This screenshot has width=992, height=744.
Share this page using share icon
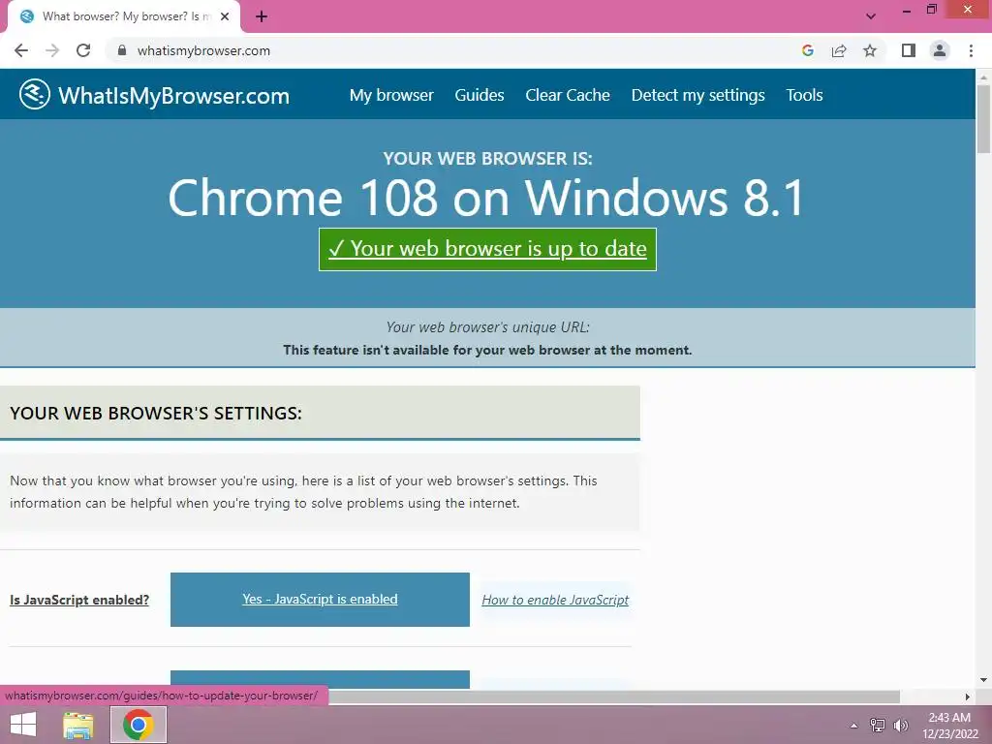pyautogui.click(x=839, y=50)
